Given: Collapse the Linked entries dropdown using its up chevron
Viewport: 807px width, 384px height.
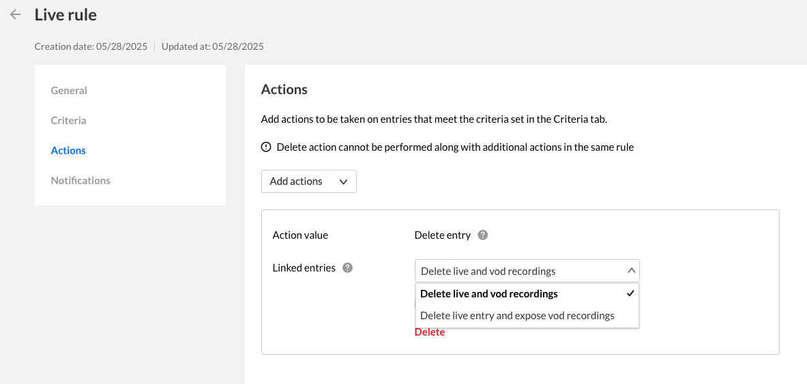Looking at the screenshot, I should [631, 271].
